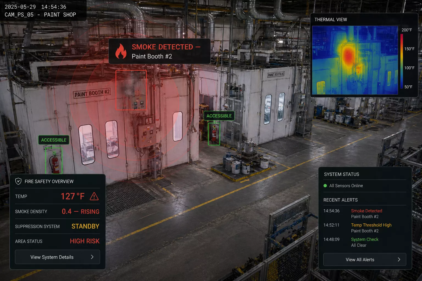
Task: Click the ACCESSIBLE tag by paint cans
Action: 219,116
